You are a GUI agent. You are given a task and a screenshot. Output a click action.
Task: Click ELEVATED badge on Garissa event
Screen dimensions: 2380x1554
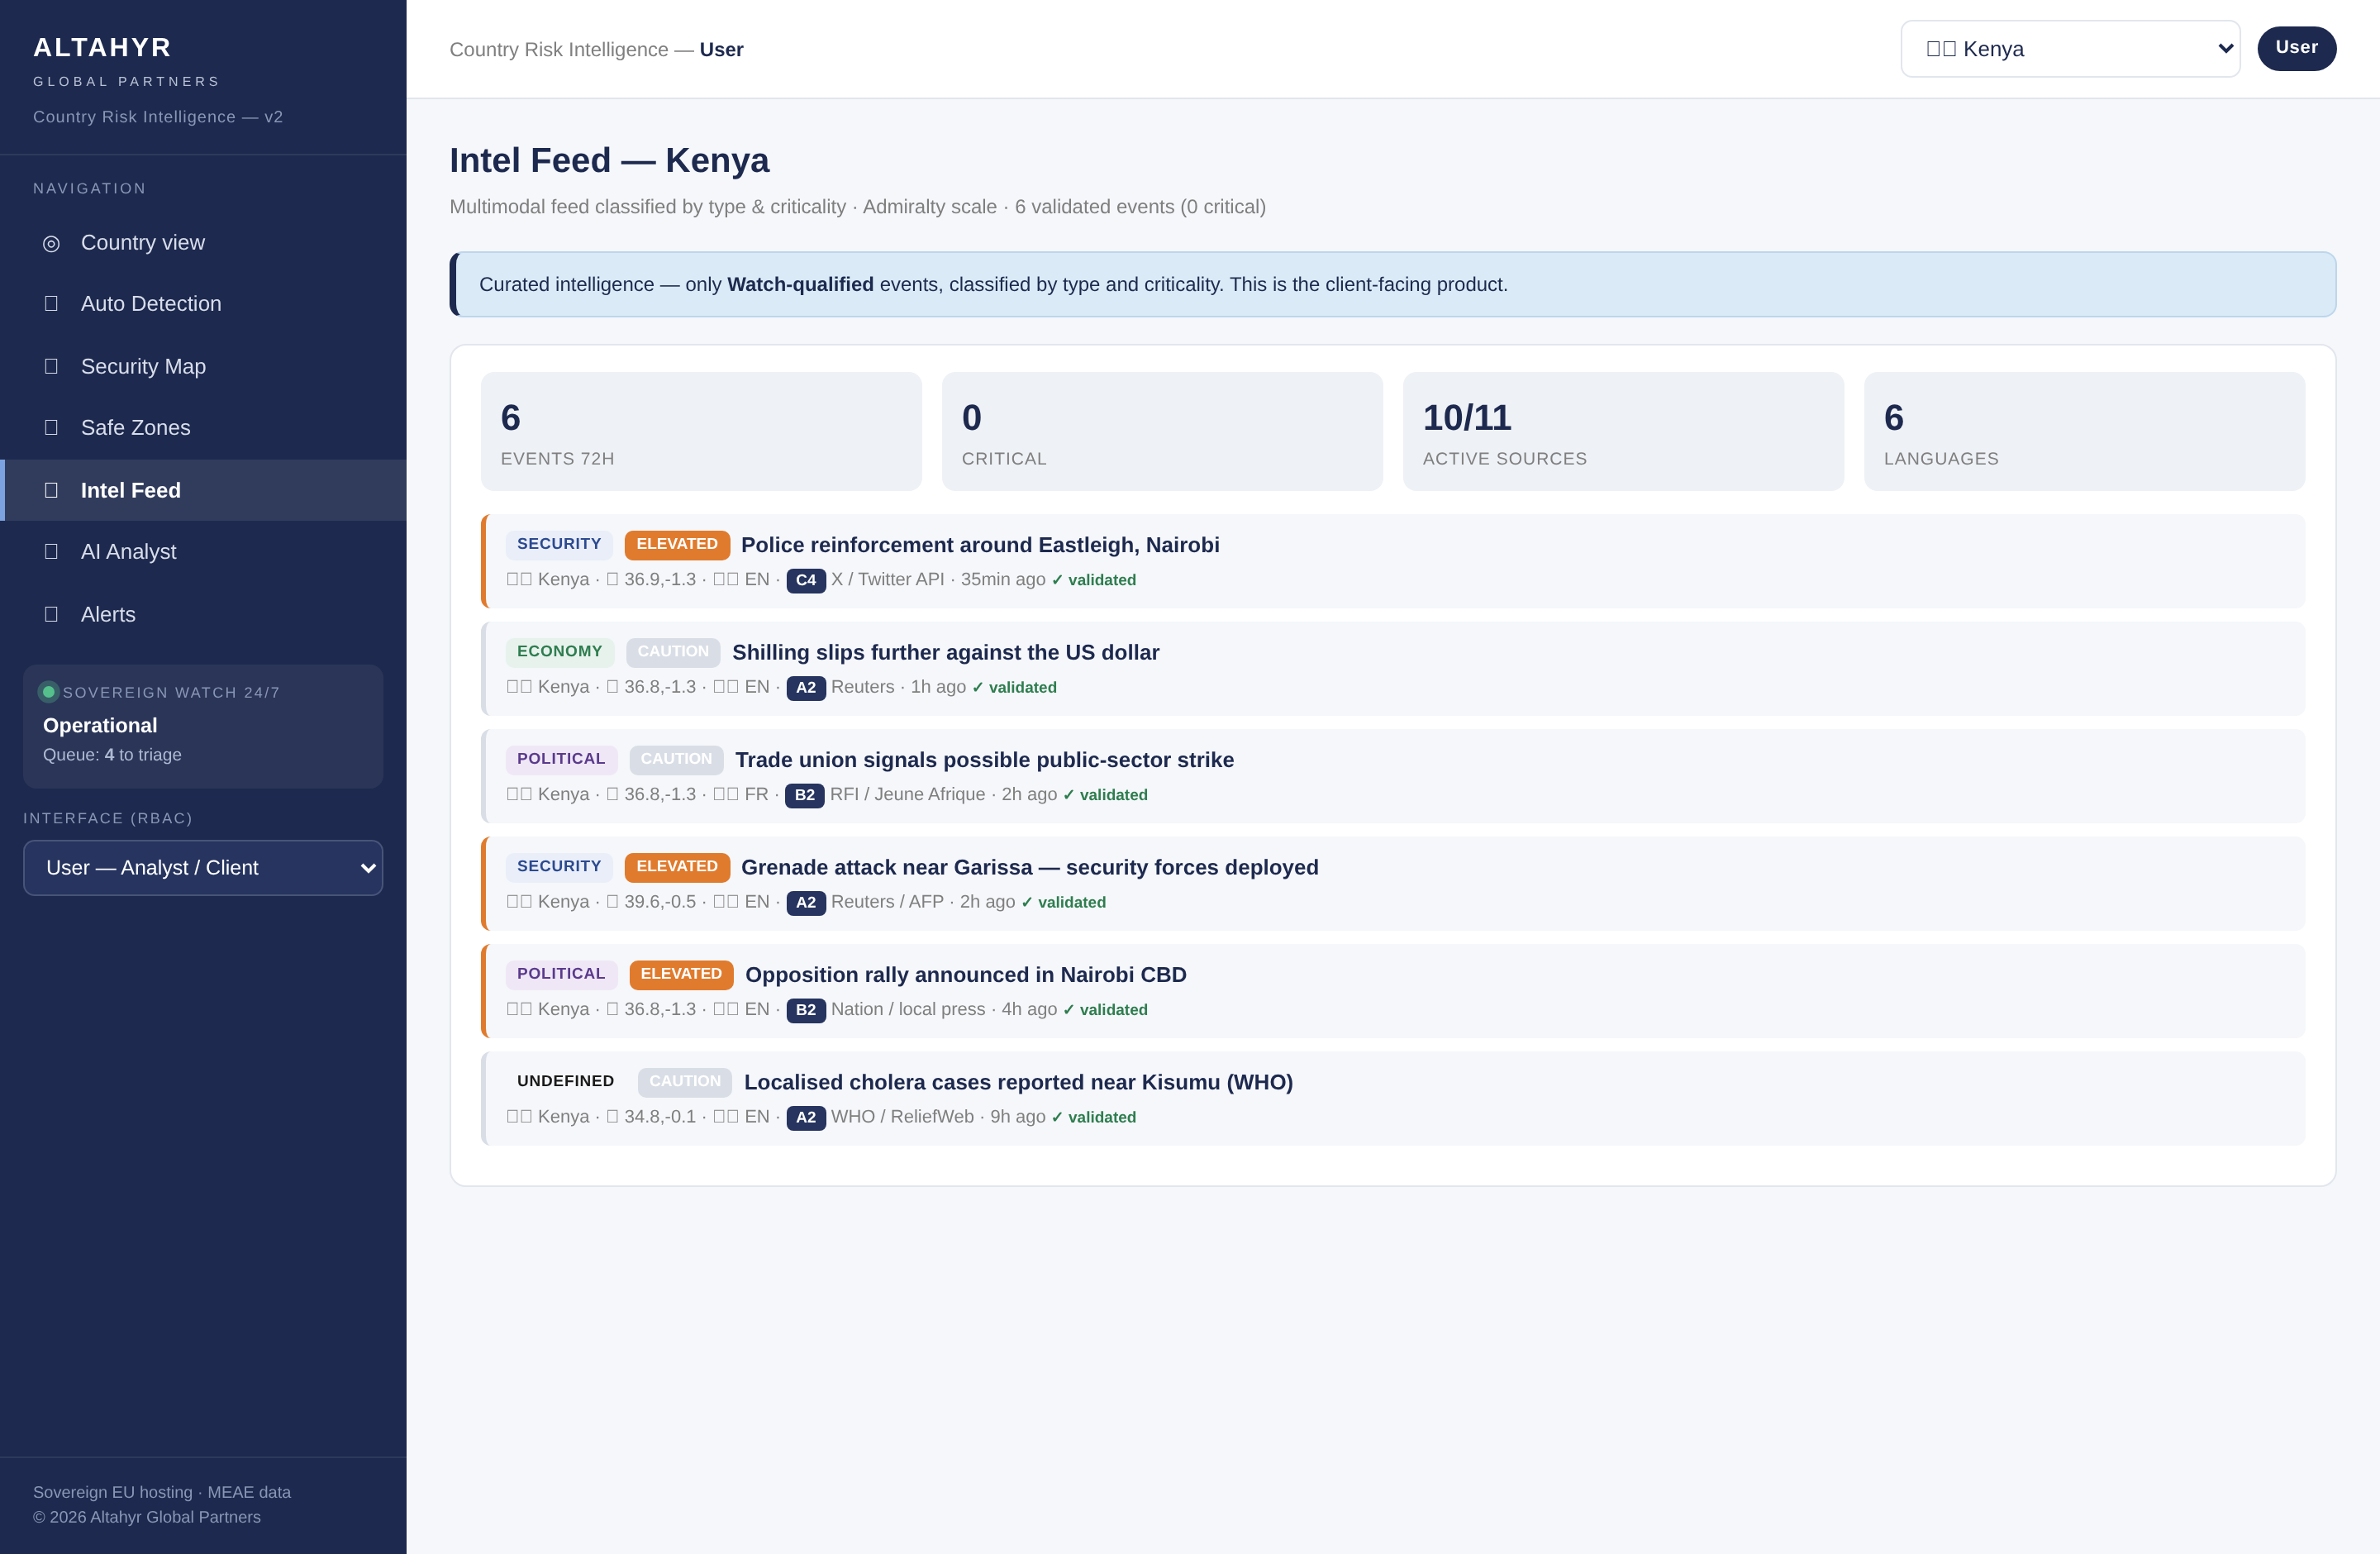[x=677, y=867]
